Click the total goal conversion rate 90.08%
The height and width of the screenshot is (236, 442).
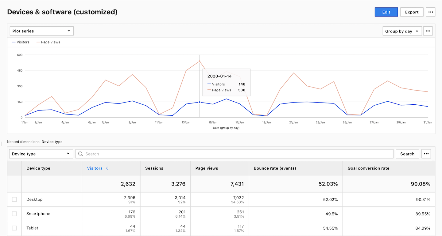[420, 184]
